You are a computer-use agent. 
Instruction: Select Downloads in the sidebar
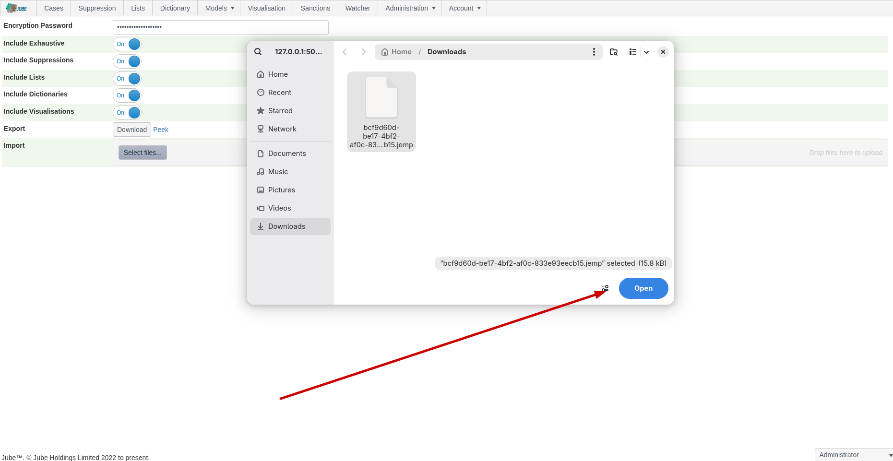point(290,226)
